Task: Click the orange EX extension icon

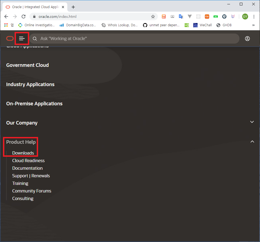Action: point(207,17)
